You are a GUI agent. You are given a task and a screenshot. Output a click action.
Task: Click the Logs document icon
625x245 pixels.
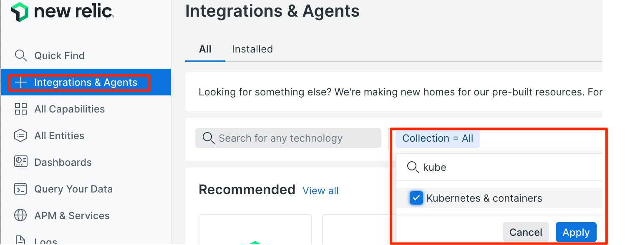(20, 240)
